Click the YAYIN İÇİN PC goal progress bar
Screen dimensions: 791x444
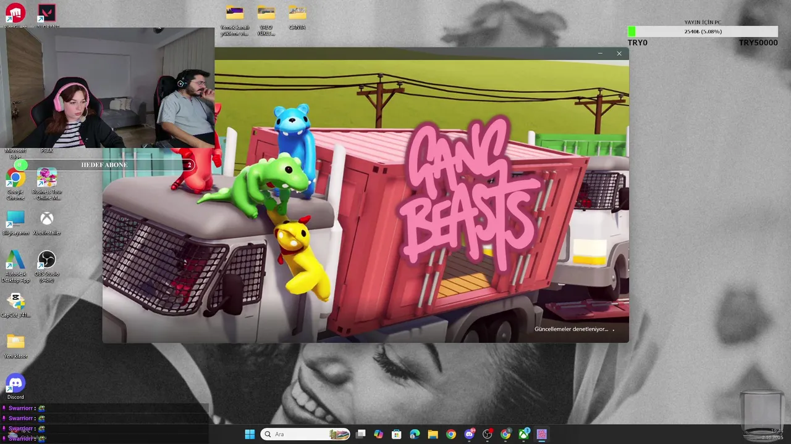(703, 31)
